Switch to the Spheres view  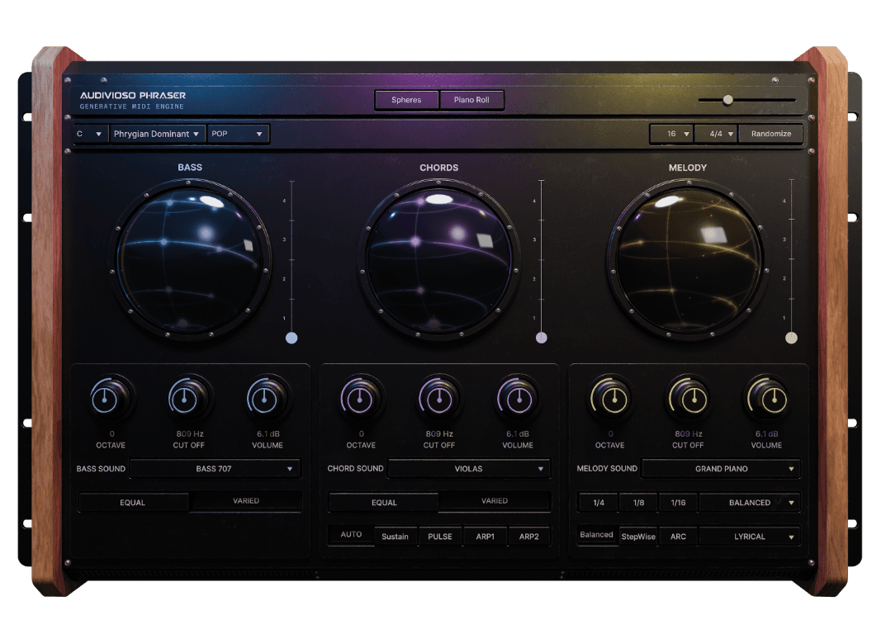406,100
